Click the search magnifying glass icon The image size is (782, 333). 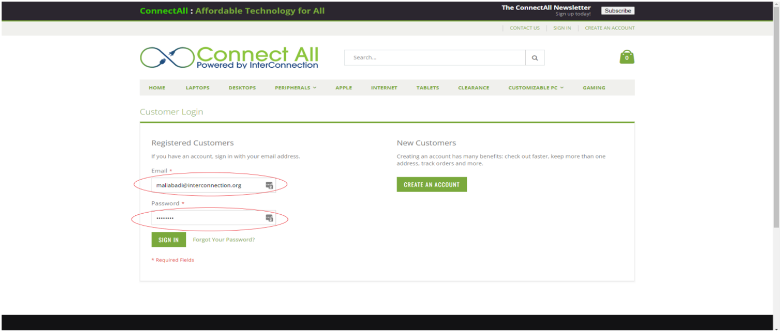(x=535, y=58)
